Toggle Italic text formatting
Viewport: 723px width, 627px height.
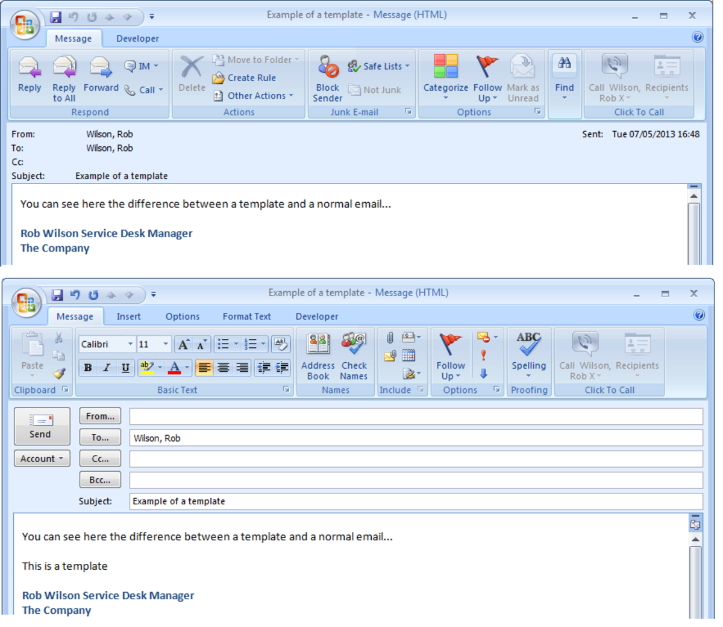tap(107, 368)
